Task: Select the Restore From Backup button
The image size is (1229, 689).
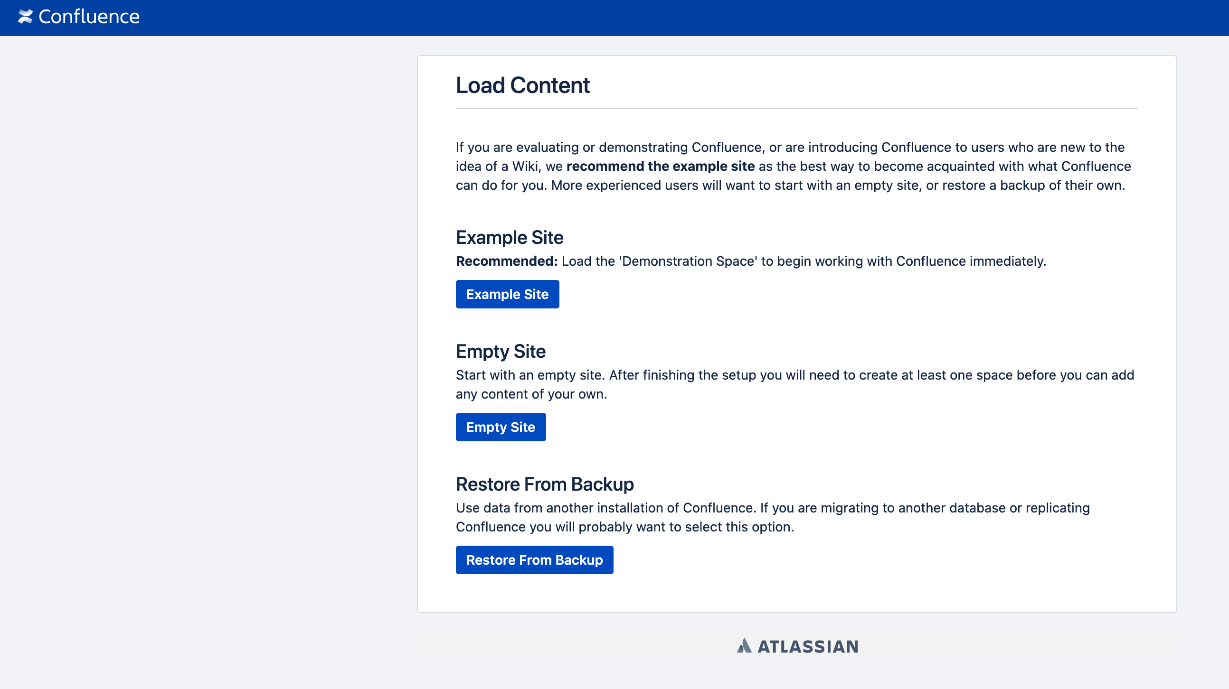Action: (x=534, y=560)
